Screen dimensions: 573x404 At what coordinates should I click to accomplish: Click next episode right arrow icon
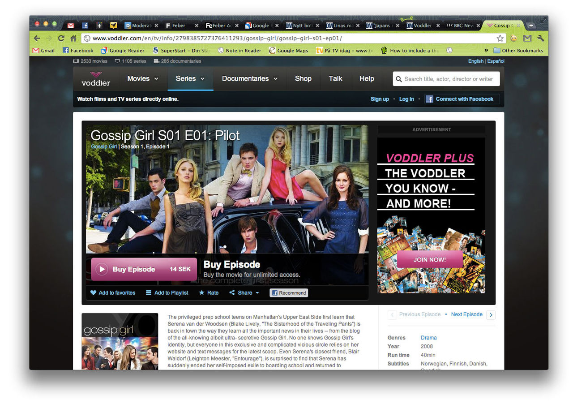(491, 315)
